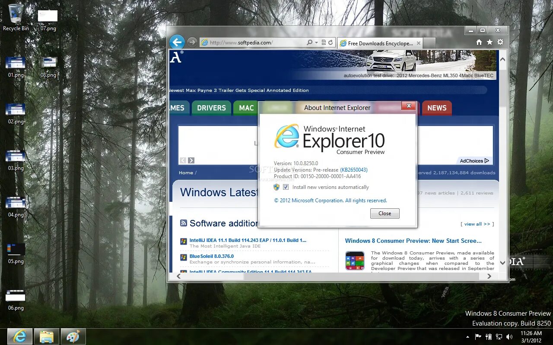Select the 05.png desktop file
Screen dimensions: 553x345
[x=16, y=253]
